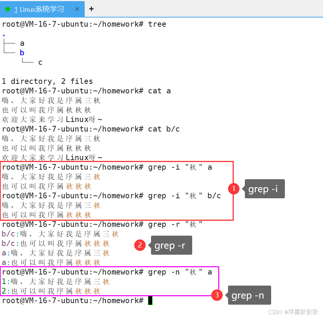Click the output line "a:嗨，大家好我是序属三秋"
Viewport: 323px width, 318px height.
56,253
